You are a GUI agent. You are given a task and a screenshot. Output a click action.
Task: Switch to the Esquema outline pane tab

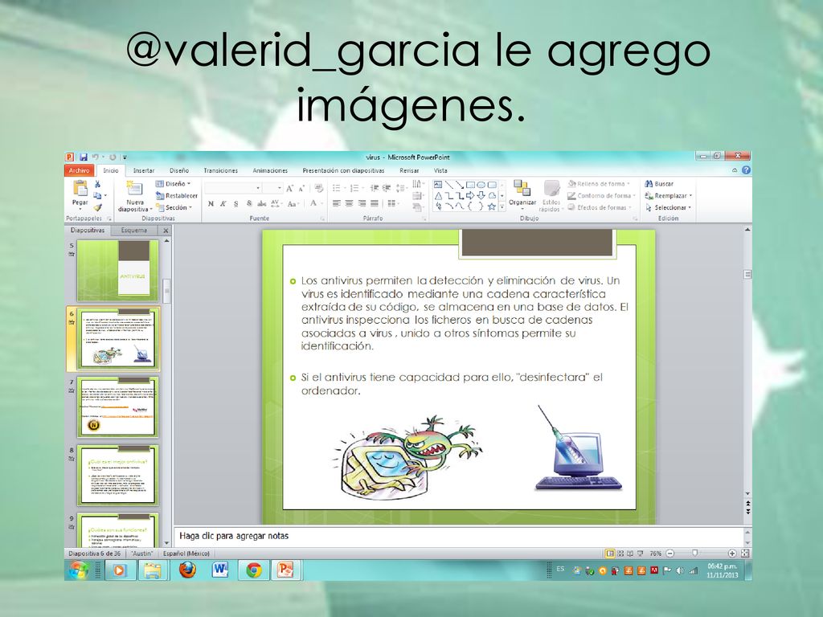coord(134,231)
